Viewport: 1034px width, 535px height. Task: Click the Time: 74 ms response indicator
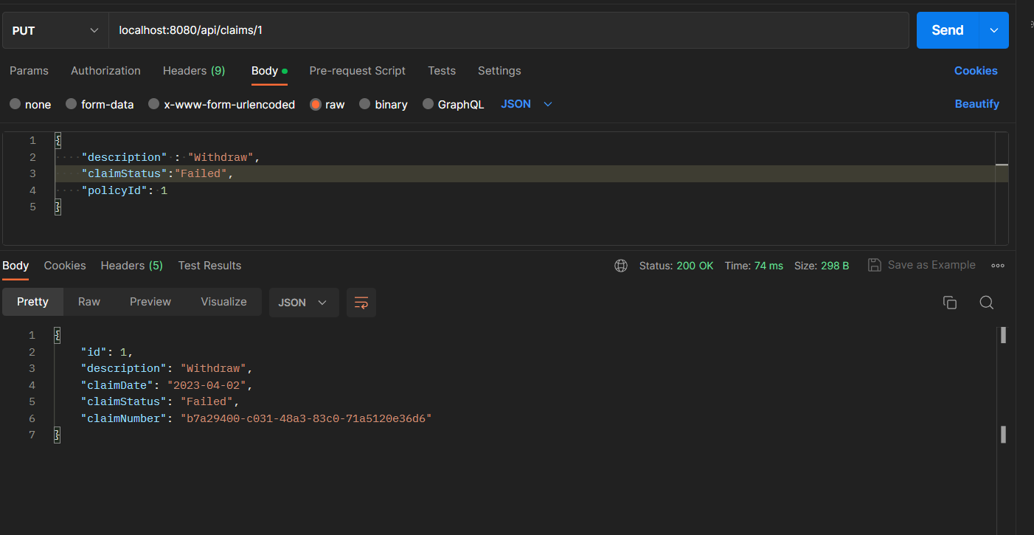(754, 266)
